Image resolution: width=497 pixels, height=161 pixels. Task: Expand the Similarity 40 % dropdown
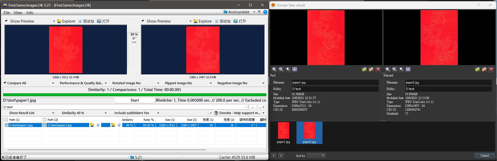pos(106,113)
